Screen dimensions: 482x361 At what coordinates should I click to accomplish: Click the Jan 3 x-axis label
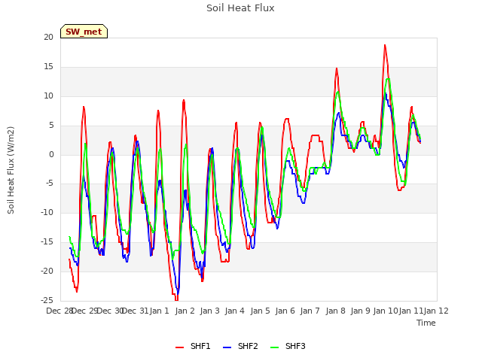(209, 311)
